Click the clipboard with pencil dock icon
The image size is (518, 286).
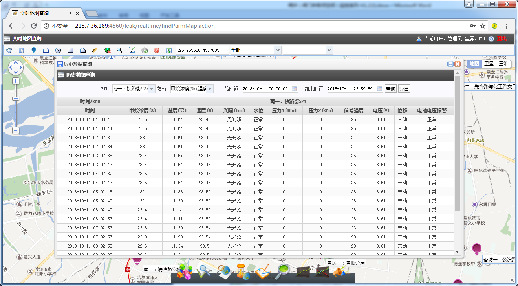(264, 271)
